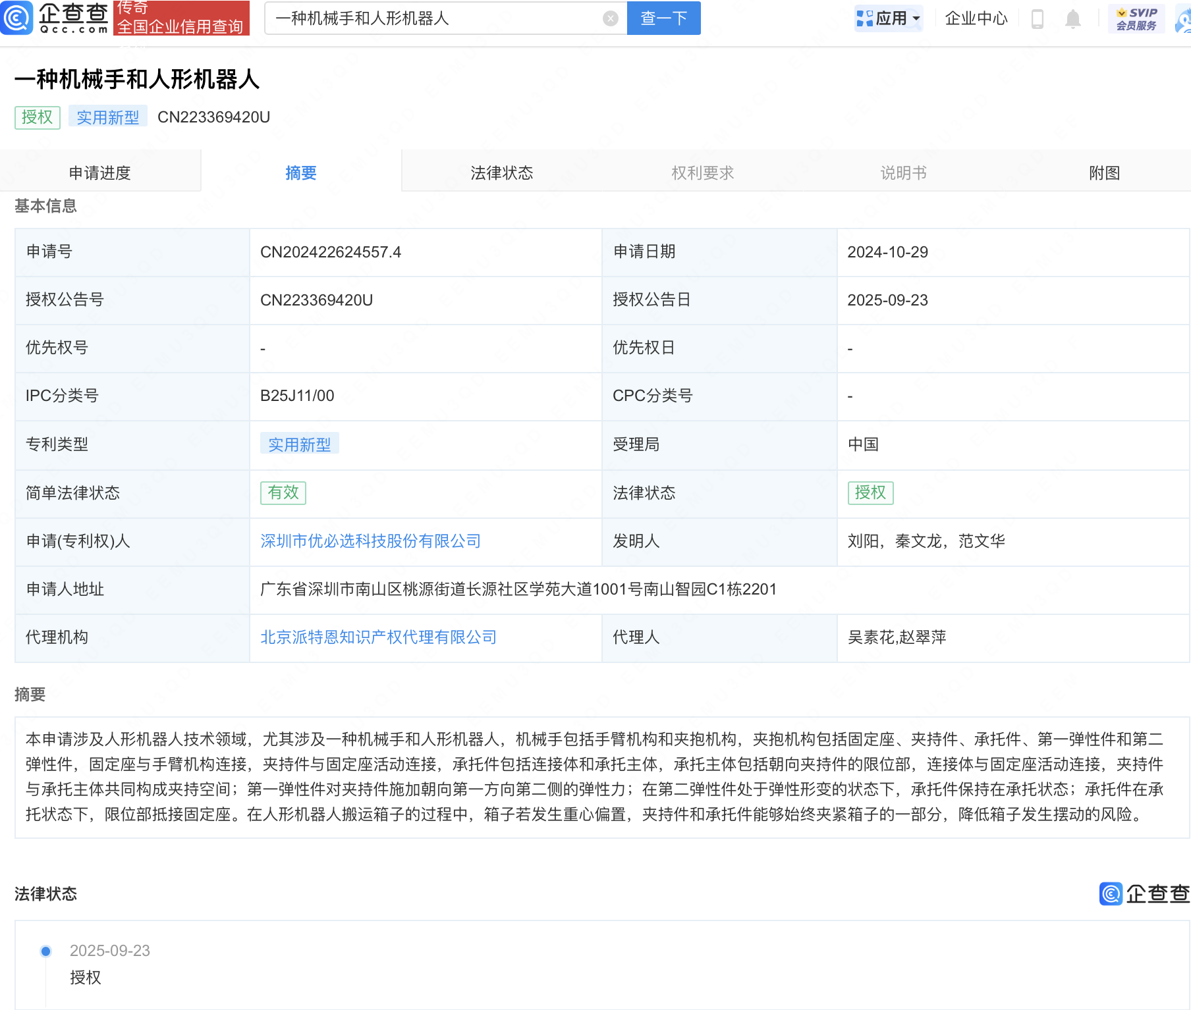This screenshot has width=1191, height=1010.
Task: Select applicant address text
Action: coord(518,589)
